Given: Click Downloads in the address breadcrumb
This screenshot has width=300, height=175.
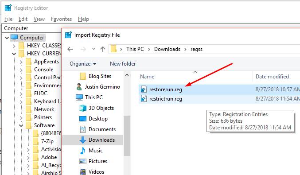Looking at the screenshot, I should click(167, 49).
